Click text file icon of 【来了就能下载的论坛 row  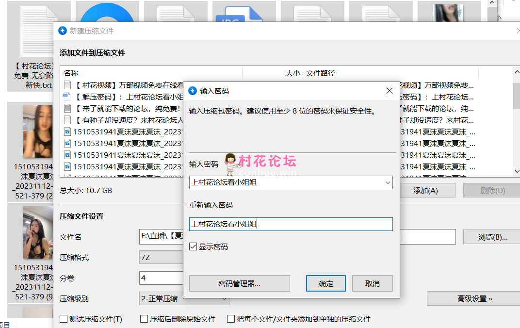point(67,109)
